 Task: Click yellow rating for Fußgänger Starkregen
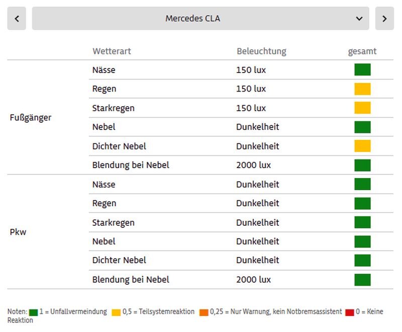[362, 108]
